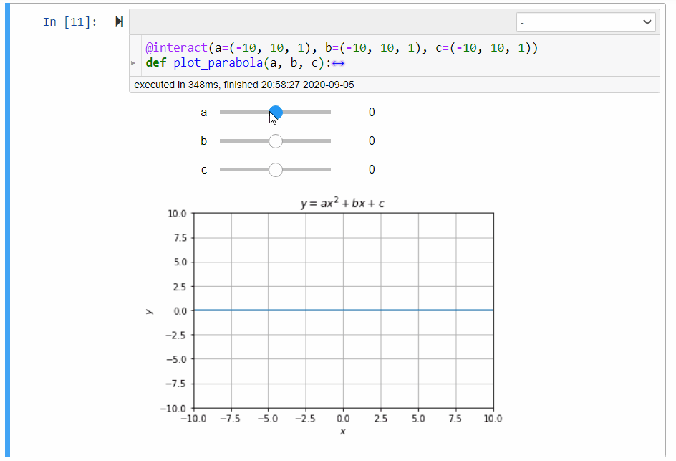Screen dimensions: 676x461
Task: Click the run-to-next-cell icon beside In [11]
Action: (117, 22)
